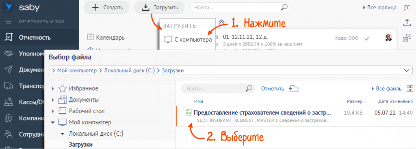Click the checkmark beside Кадр, ООО
The width and height of the screenshot is (416, 149).
pyautogui.click(x=367, y=38)
